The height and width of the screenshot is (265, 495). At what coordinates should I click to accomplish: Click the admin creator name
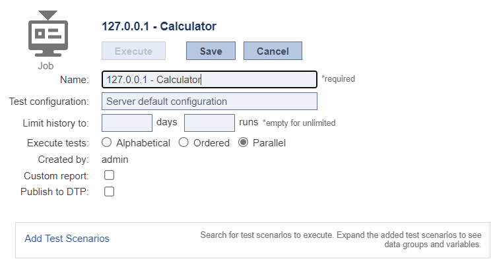click(115, 160)
